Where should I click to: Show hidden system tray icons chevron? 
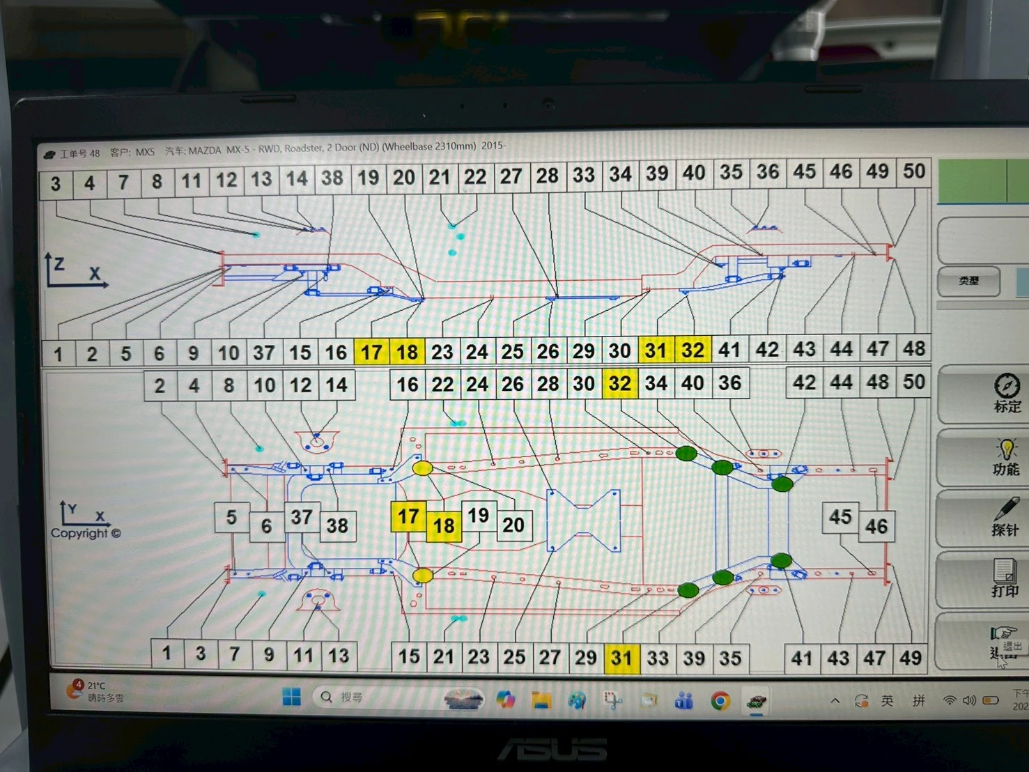835,701
